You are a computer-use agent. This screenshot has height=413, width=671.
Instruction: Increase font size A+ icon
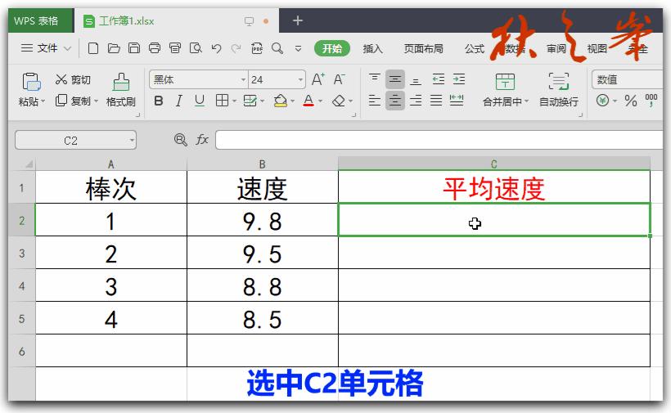tap(318, 79)
